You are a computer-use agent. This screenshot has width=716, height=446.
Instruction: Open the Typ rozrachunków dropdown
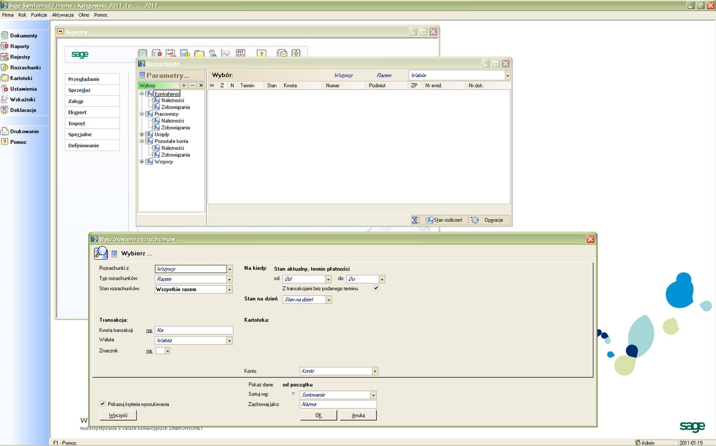click(x=229, y=279)
